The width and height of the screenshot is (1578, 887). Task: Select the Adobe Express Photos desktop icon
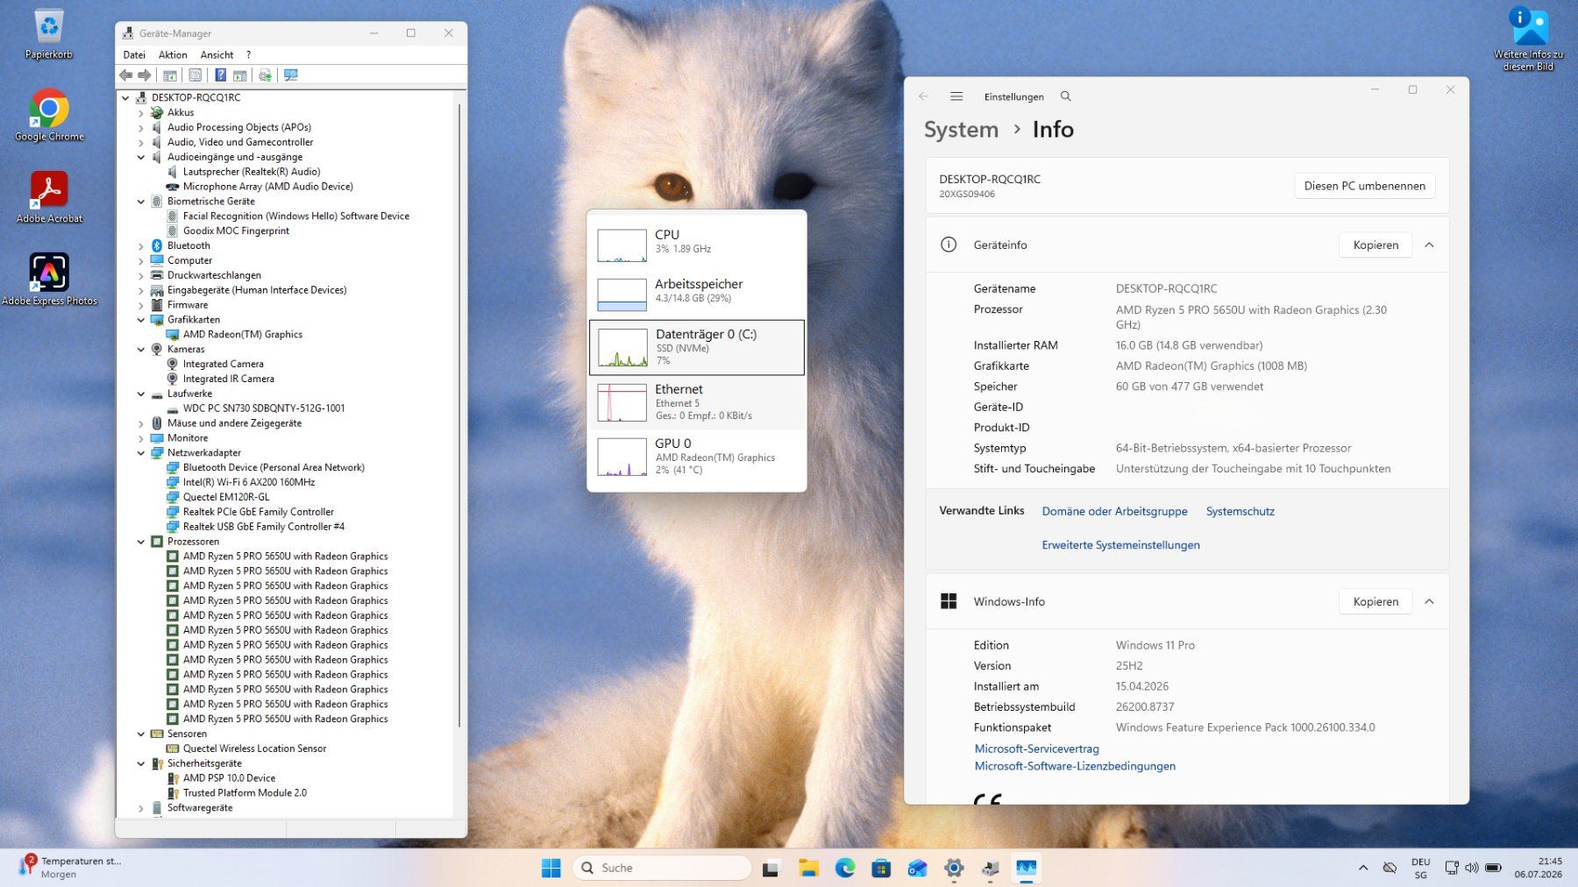point(49,280)
